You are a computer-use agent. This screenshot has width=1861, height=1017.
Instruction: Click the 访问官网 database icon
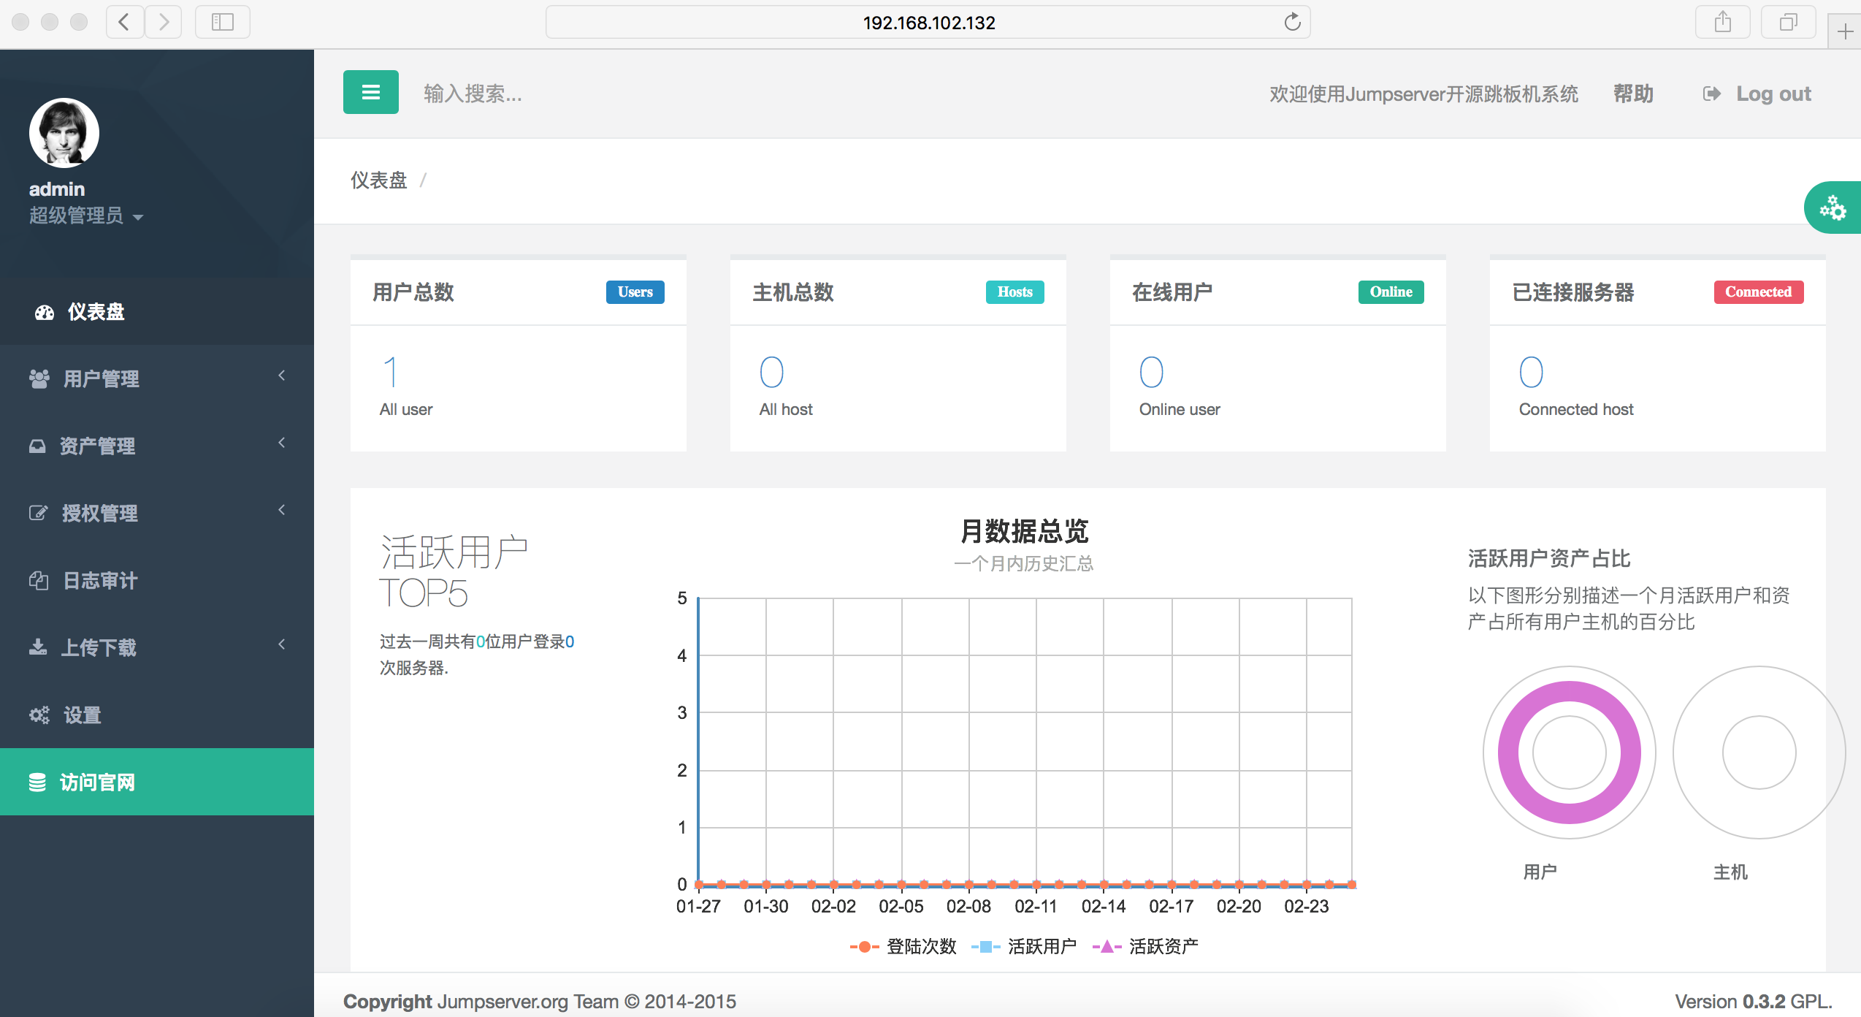pyautogui.click(x=37, y=782)
